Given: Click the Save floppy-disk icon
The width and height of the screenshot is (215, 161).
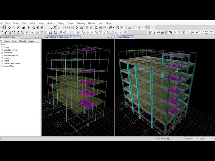Looking at the screenshot, I should 4,27.
